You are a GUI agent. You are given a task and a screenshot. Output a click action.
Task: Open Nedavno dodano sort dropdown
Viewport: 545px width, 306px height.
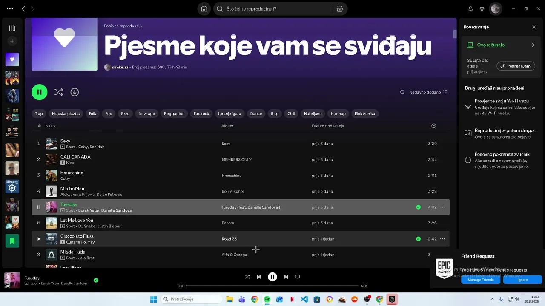[x=428, y=92]
